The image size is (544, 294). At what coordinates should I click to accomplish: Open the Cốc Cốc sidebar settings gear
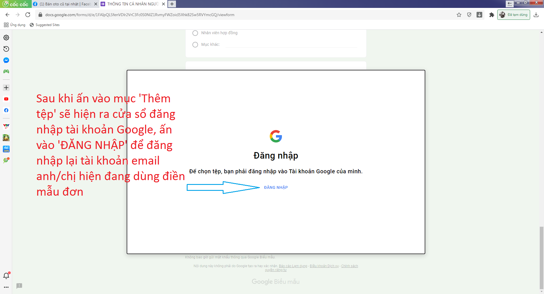coord(6,38)
